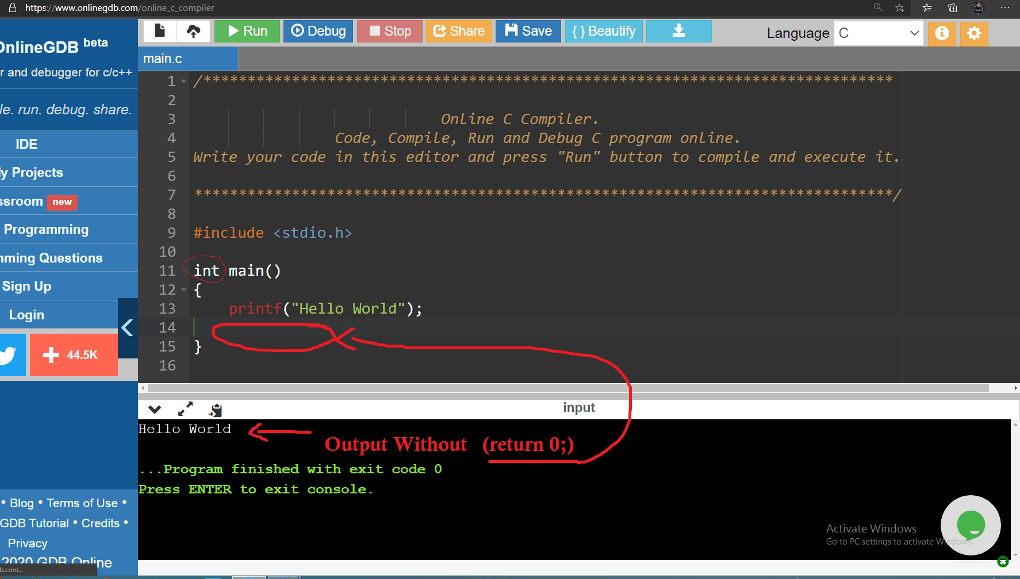Bookmark the page with the star icon

899,8
